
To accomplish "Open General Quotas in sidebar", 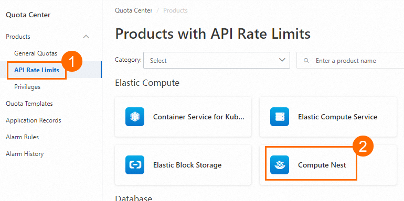I will click(36, 53).
